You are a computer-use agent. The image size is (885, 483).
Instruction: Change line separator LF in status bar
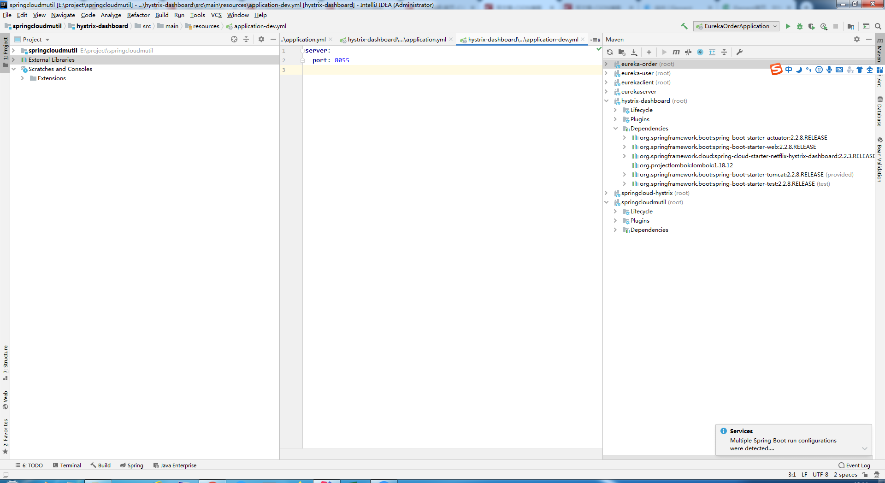[x=804, y=475]
